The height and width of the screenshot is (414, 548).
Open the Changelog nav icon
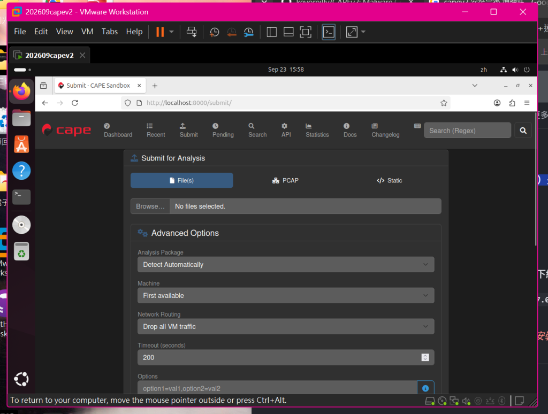pos(375,126)
